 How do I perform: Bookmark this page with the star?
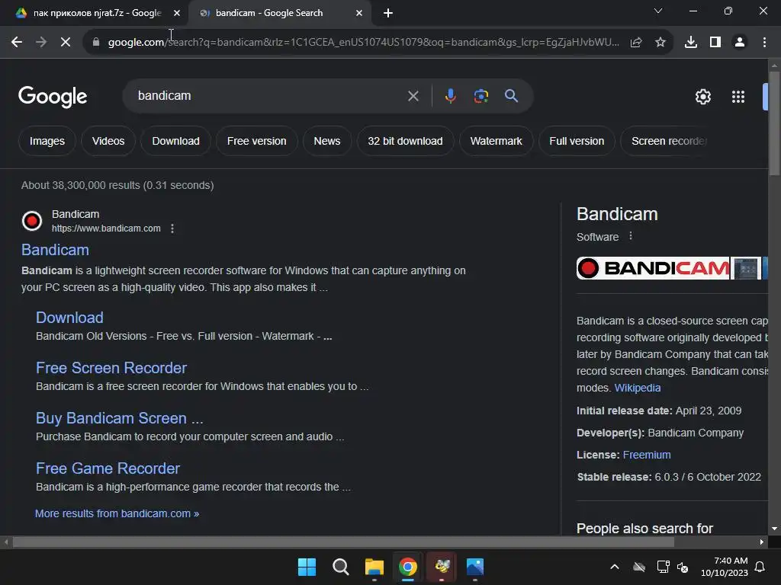660,43
